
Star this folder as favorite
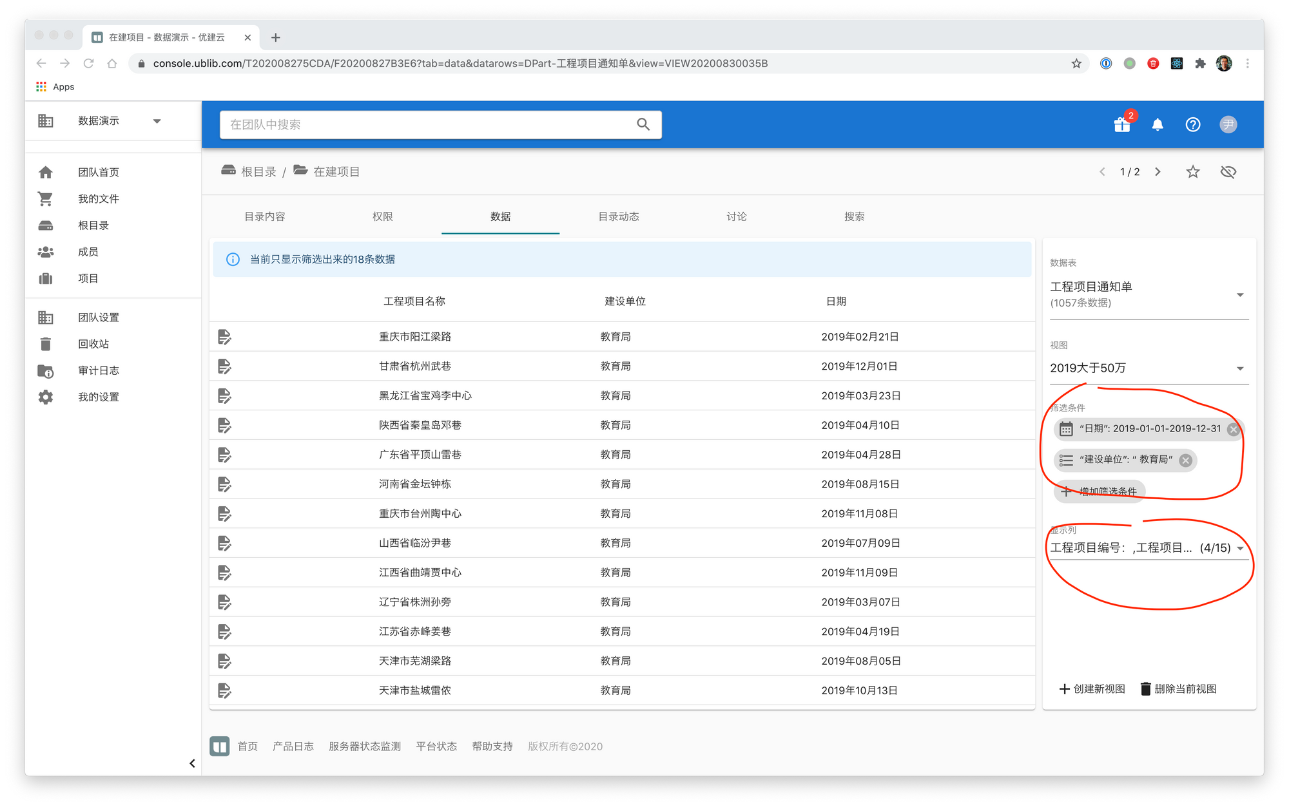point(1193,172)
